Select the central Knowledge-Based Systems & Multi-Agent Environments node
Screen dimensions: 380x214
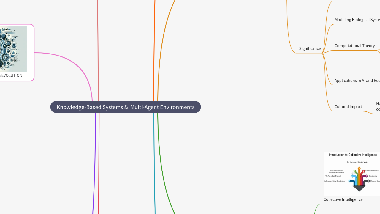tap(126, 107)
